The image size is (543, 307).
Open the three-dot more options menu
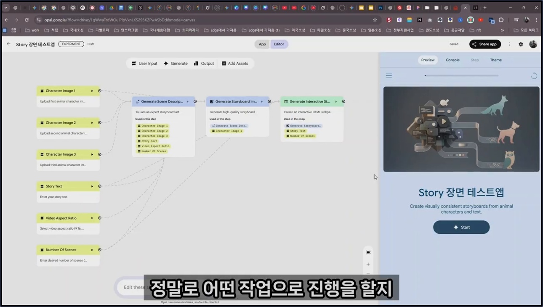509,44
